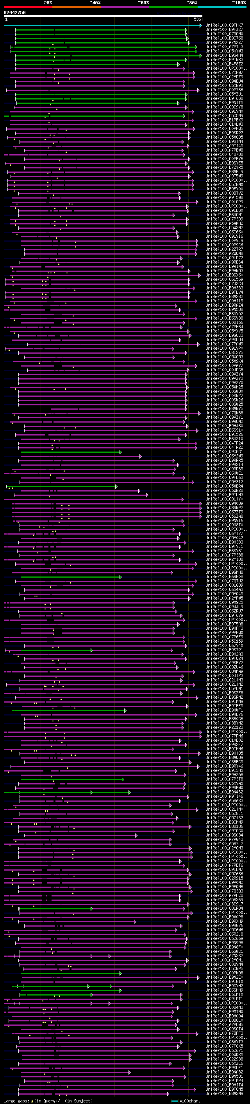Screen dimensions: 250x1104
Task: Select subject UniRef100_Q67ZT9
Action: (224, 512)
